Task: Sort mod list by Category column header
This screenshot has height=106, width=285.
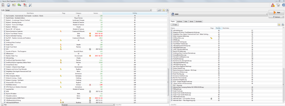Action: pyautogui.click(x=79, y=13)
